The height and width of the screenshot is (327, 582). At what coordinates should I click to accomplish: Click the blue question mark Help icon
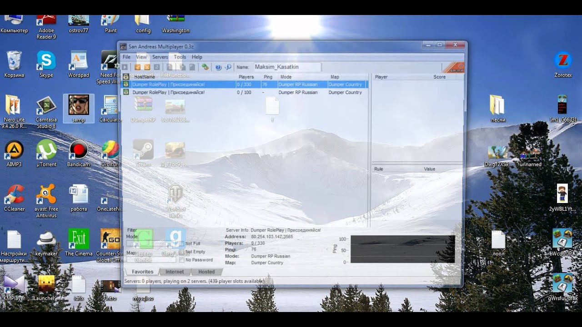pos(218,67)
